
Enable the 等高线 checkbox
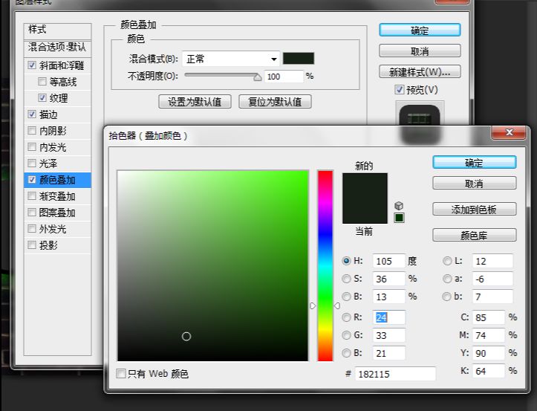pyautogui.click(x=42, y=82)
